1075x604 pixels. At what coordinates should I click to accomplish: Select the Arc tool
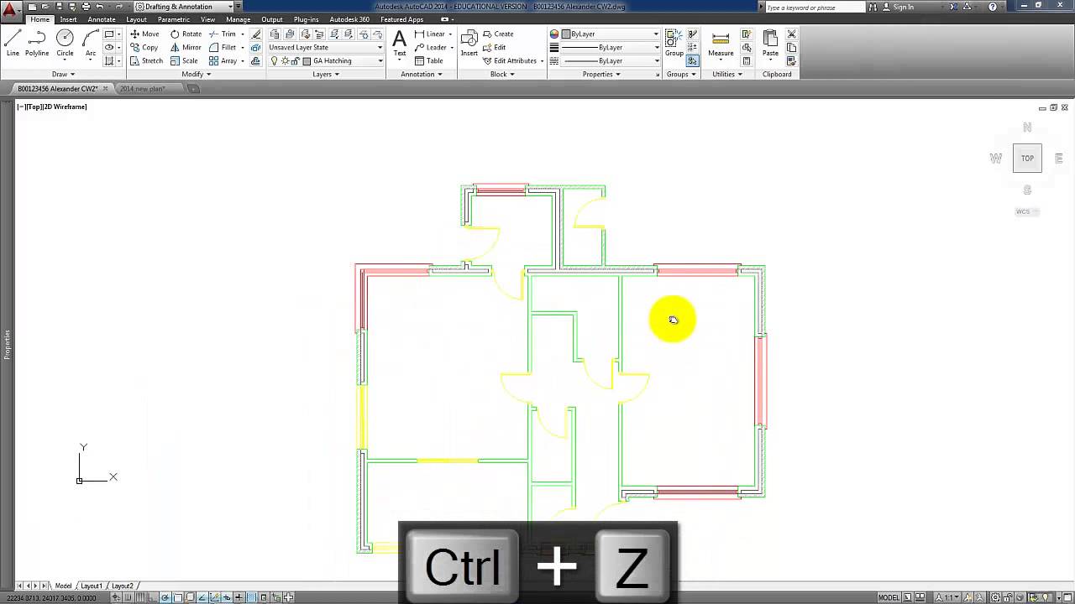pyautogui.click(x=91, y=43)
